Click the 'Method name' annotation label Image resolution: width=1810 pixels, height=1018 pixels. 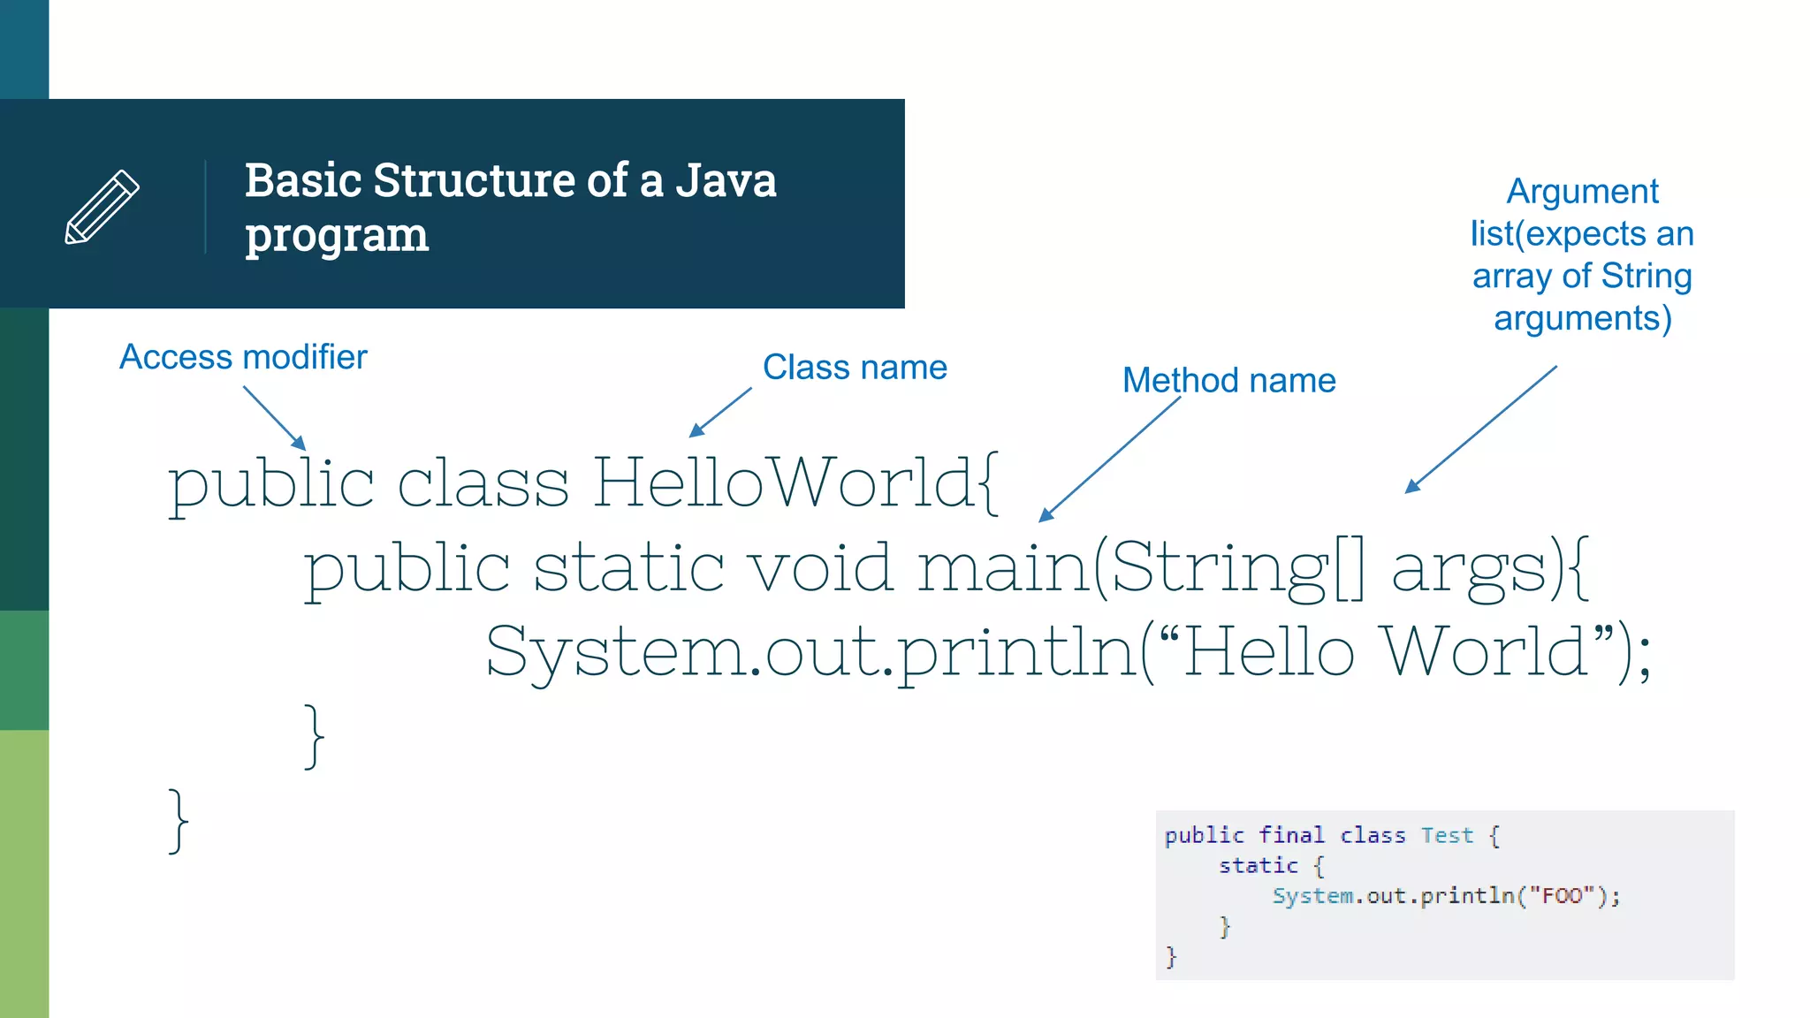pyautogui.click(x=1228, y=380)
